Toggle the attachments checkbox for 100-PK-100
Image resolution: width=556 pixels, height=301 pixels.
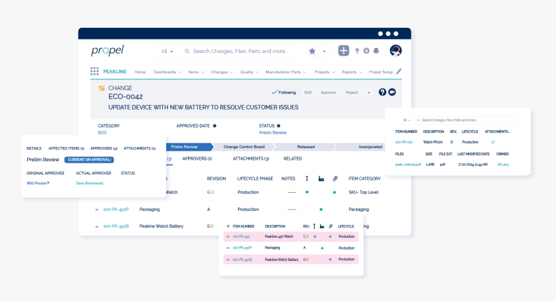pos(493,142)
